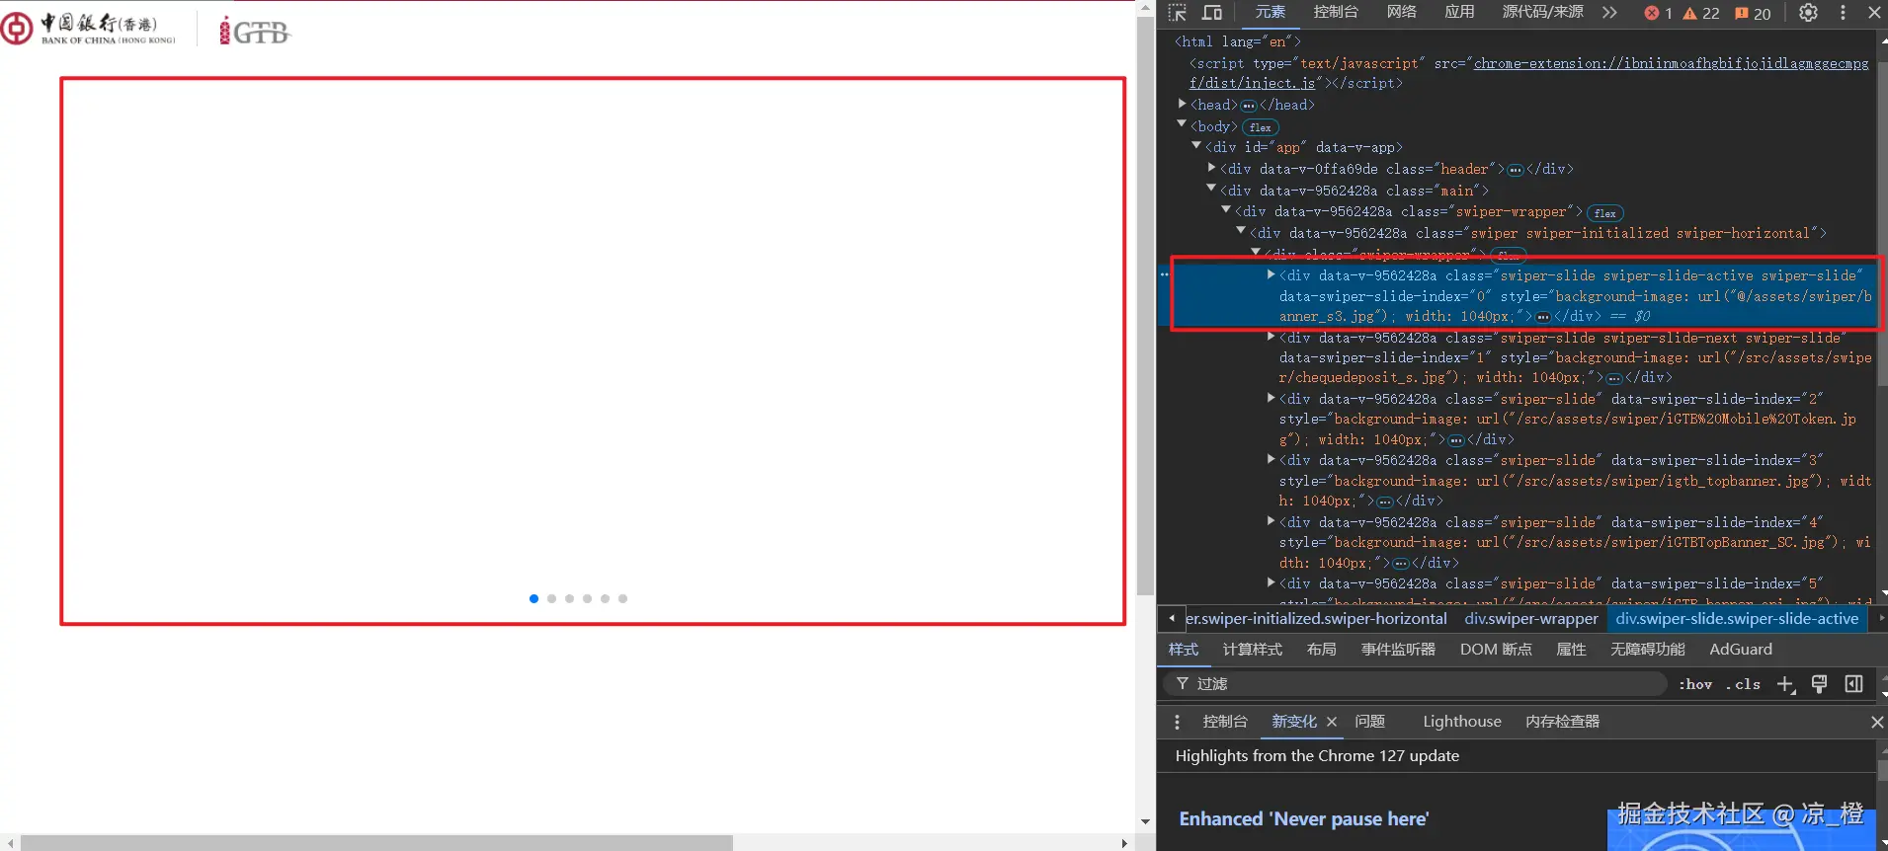Click the div.swiper-wrapper breadcrumb
The width and height of the screenshot is (1888, 851).
(x=1531, y=619)
